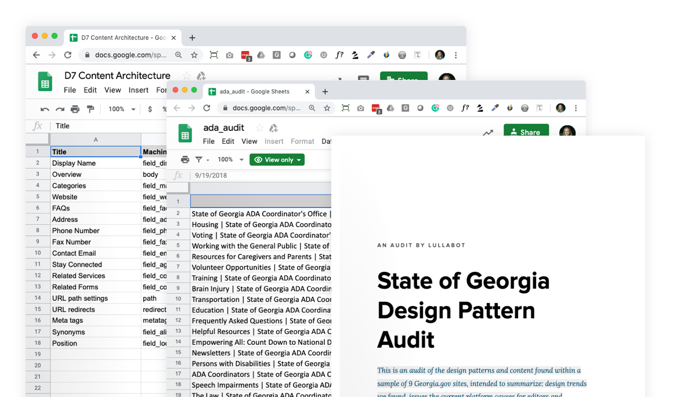Open the Grammarly browser extension
This screenshot has height=397, width=673.
[x=436, y=108]
